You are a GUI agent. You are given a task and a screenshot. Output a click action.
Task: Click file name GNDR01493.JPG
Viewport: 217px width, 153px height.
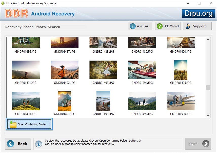(103, 83)
